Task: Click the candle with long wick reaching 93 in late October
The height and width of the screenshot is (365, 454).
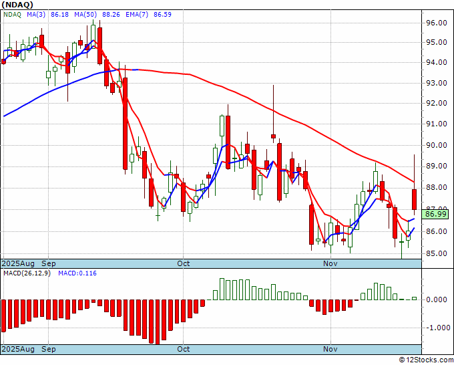Action: [x=273, y=136]
